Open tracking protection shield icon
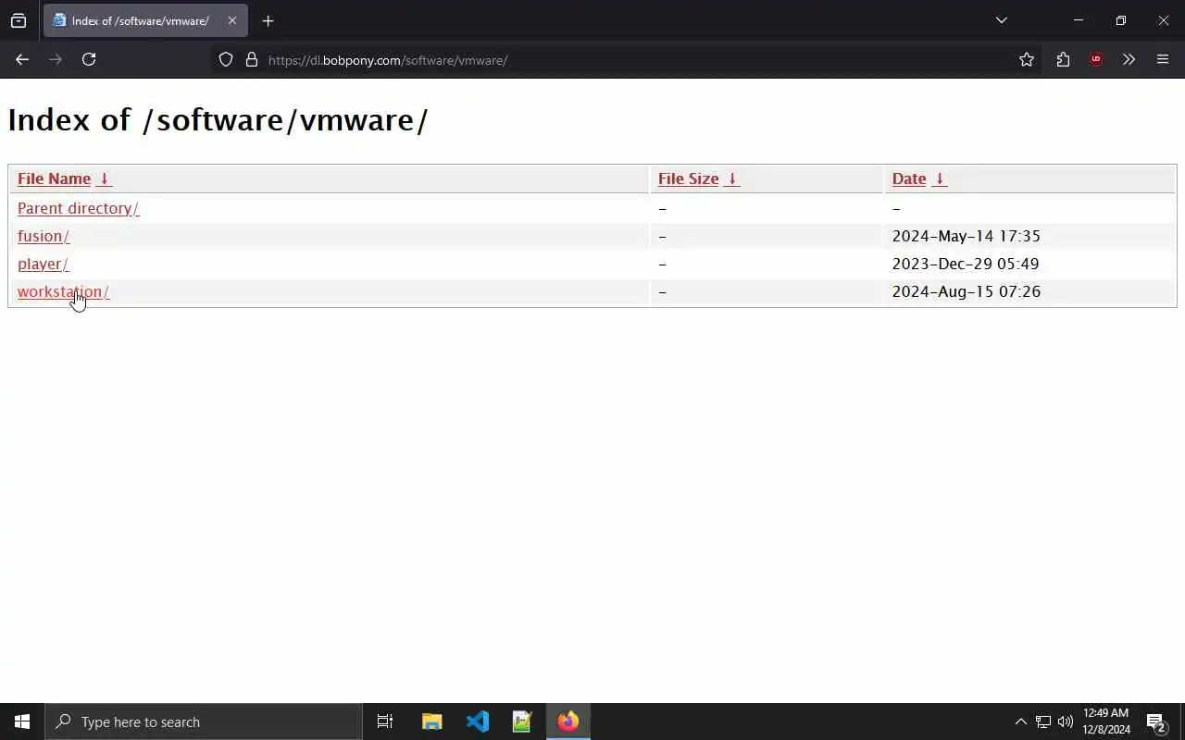 [226, 60]
